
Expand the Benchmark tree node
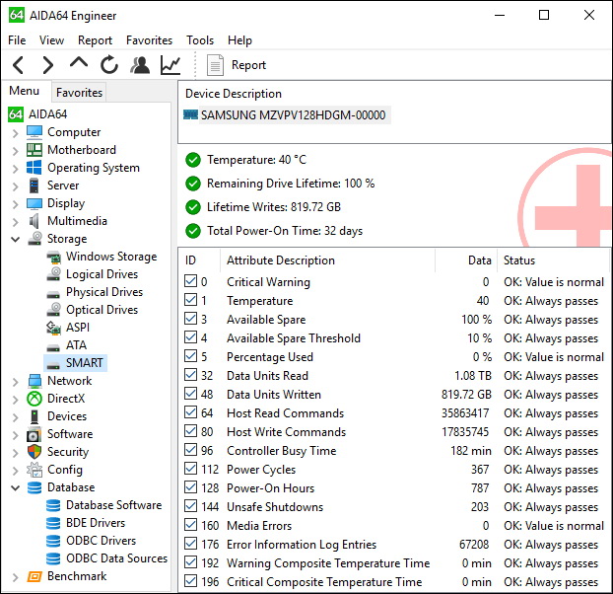pos(15,577)
